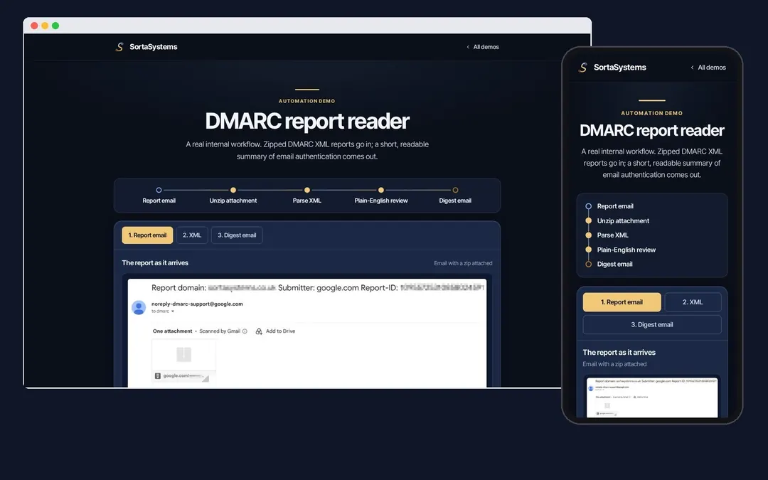The height and width of the screenshot is (480, 768).
Task: Click the Plain-English review step dot on desktop
Action: coord(381,190)
